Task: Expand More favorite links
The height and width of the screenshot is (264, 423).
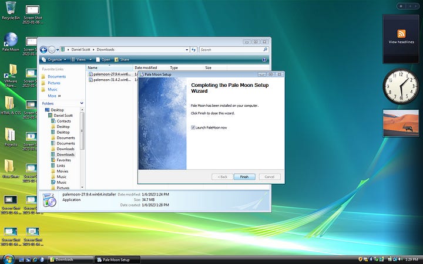Action: [54, 96]
